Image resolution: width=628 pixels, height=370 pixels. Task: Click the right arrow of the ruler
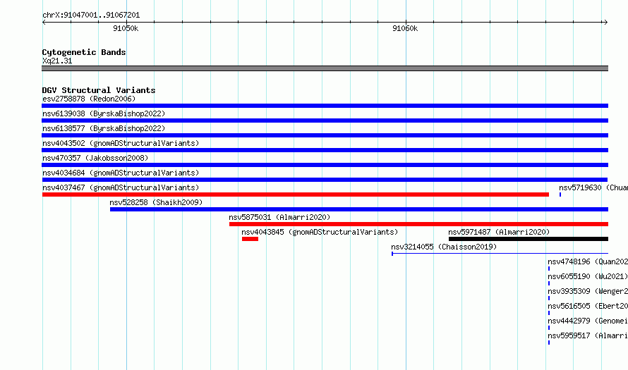coord(605,23)
